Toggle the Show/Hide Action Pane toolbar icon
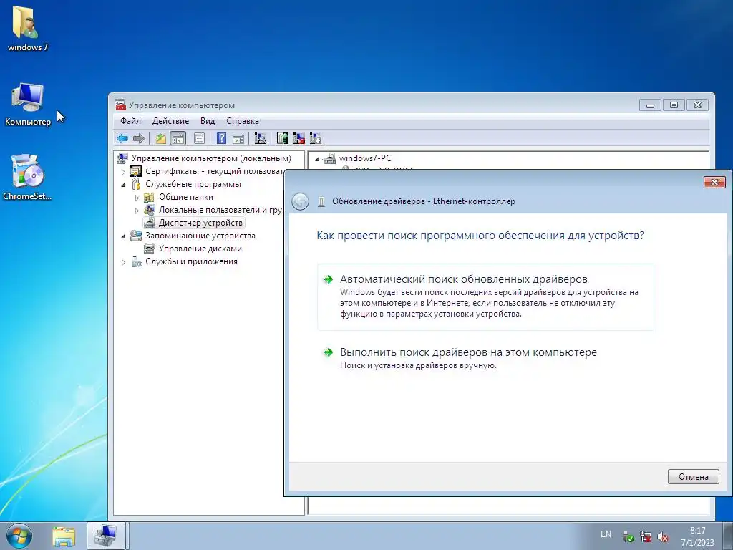Viewport: 733px width, 550px height. [x=238, y=138]
